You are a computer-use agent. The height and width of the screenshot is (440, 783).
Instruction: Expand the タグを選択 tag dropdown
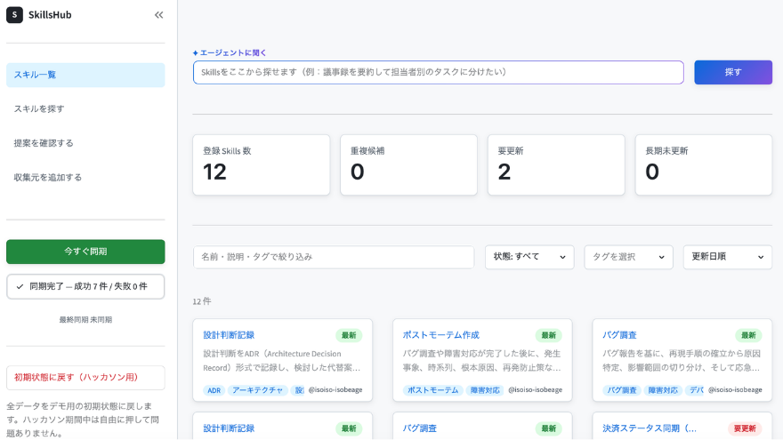tap(628, 257)
